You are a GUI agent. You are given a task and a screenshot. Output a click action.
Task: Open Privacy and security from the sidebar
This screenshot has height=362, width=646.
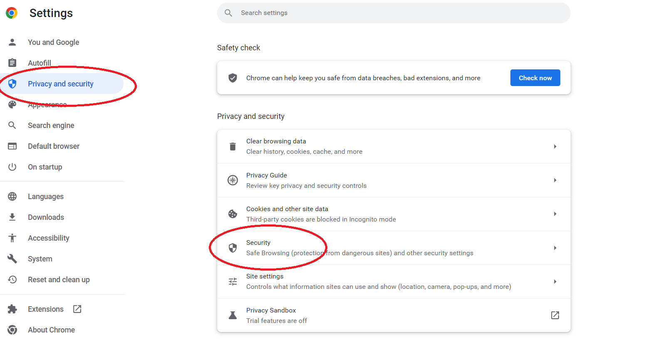[60, 84]
